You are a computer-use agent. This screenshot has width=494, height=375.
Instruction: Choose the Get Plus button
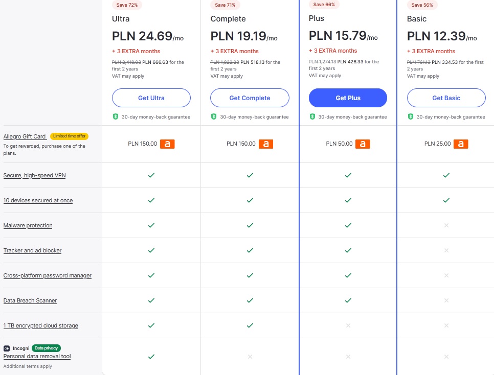pos(348,98)
